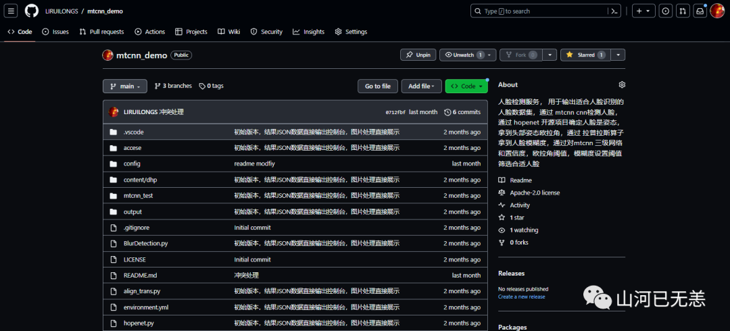Image resolution: width=730 pixels, height=331 pixels.
Task: Click the environment.yml file icon
Action: (x=113, y=307)
